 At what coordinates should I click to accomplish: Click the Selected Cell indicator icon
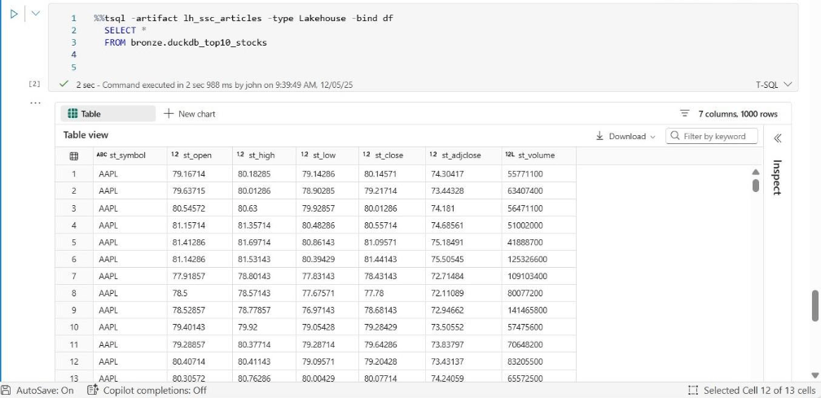(x=693, y=391)
